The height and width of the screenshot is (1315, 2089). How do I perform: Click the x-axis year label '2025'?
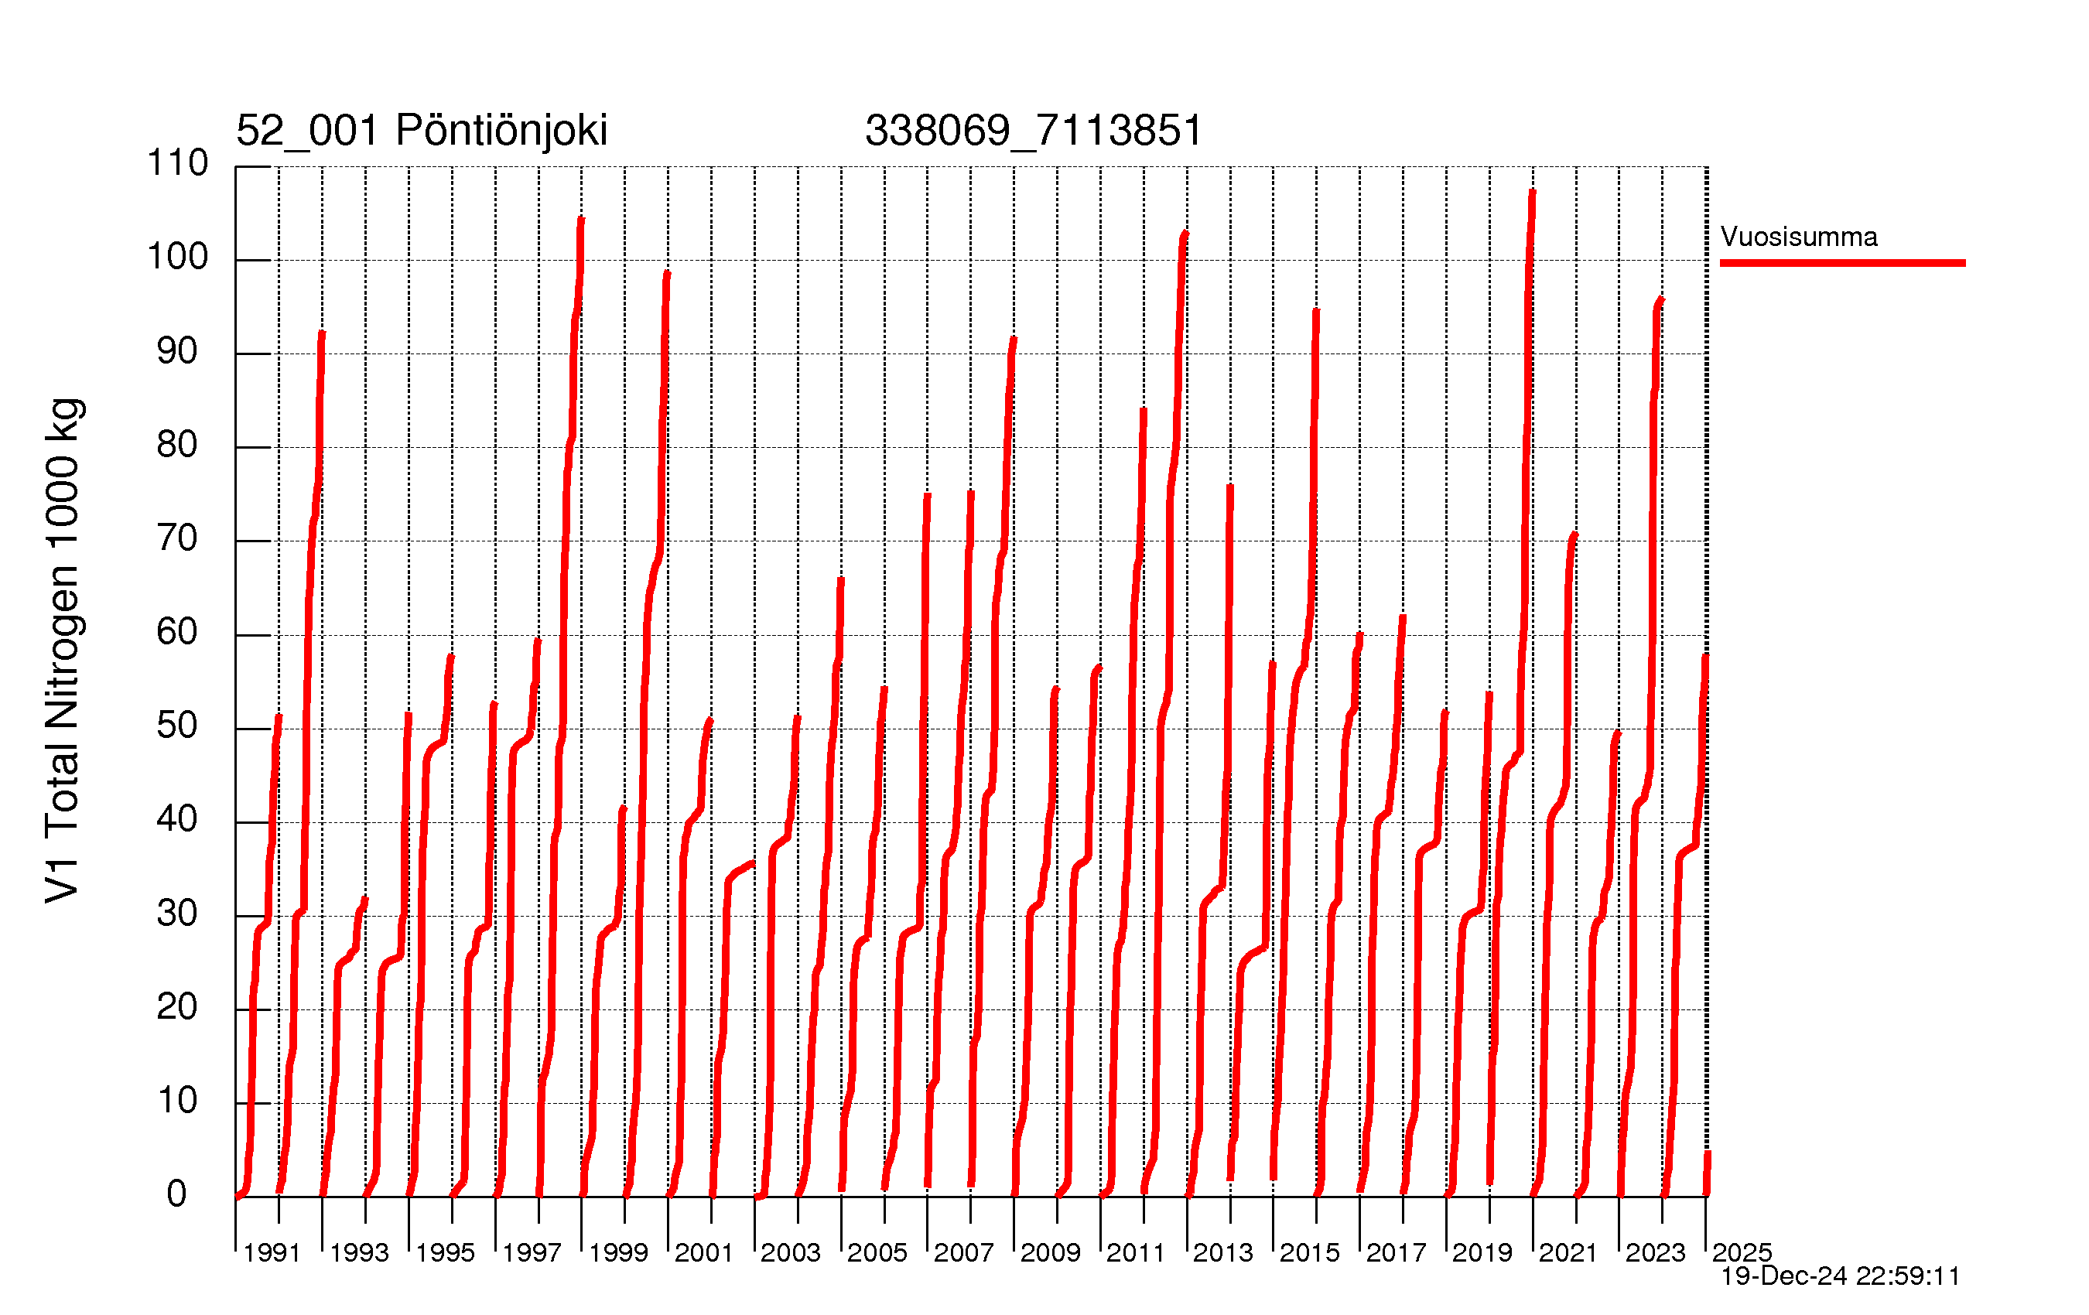point(1742,1252)
